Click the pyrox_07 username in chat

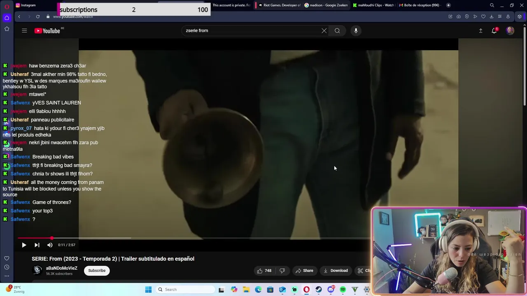pyautogui.click(x=21, y=128)
